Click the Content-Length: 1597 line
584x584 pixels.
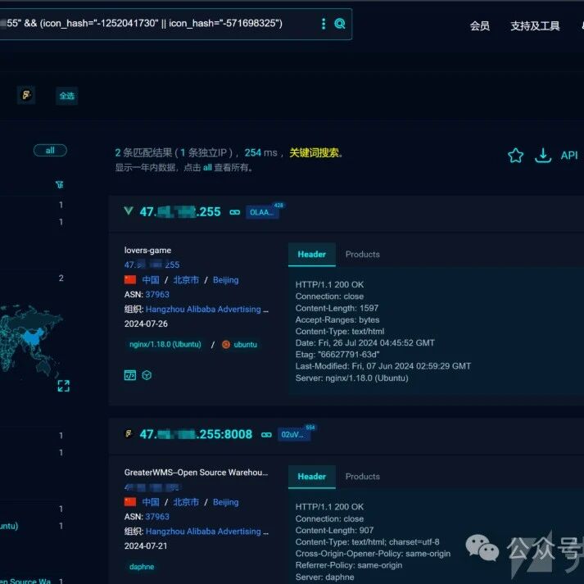coord(337,308)
